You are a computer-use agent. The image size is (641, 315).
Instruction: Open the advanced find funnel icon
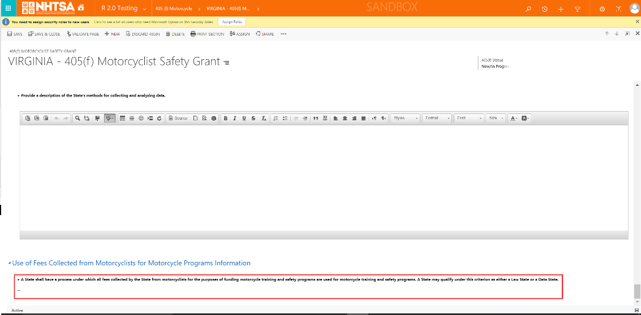(578, 9)
